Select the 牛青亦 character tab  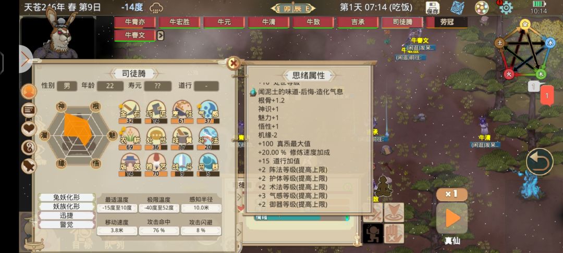point(134,22)
